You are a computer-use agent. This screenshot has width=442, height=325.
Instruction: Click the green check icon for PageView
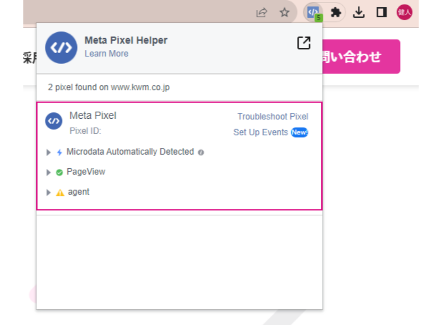click(x=59, y=172)
